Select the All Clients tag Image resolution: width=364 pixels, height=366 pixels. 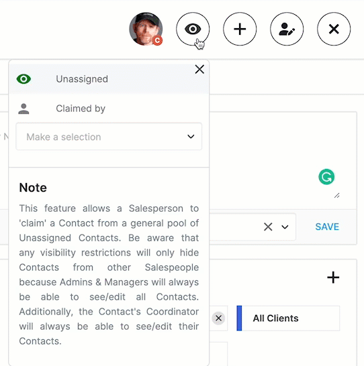[288, 318]
